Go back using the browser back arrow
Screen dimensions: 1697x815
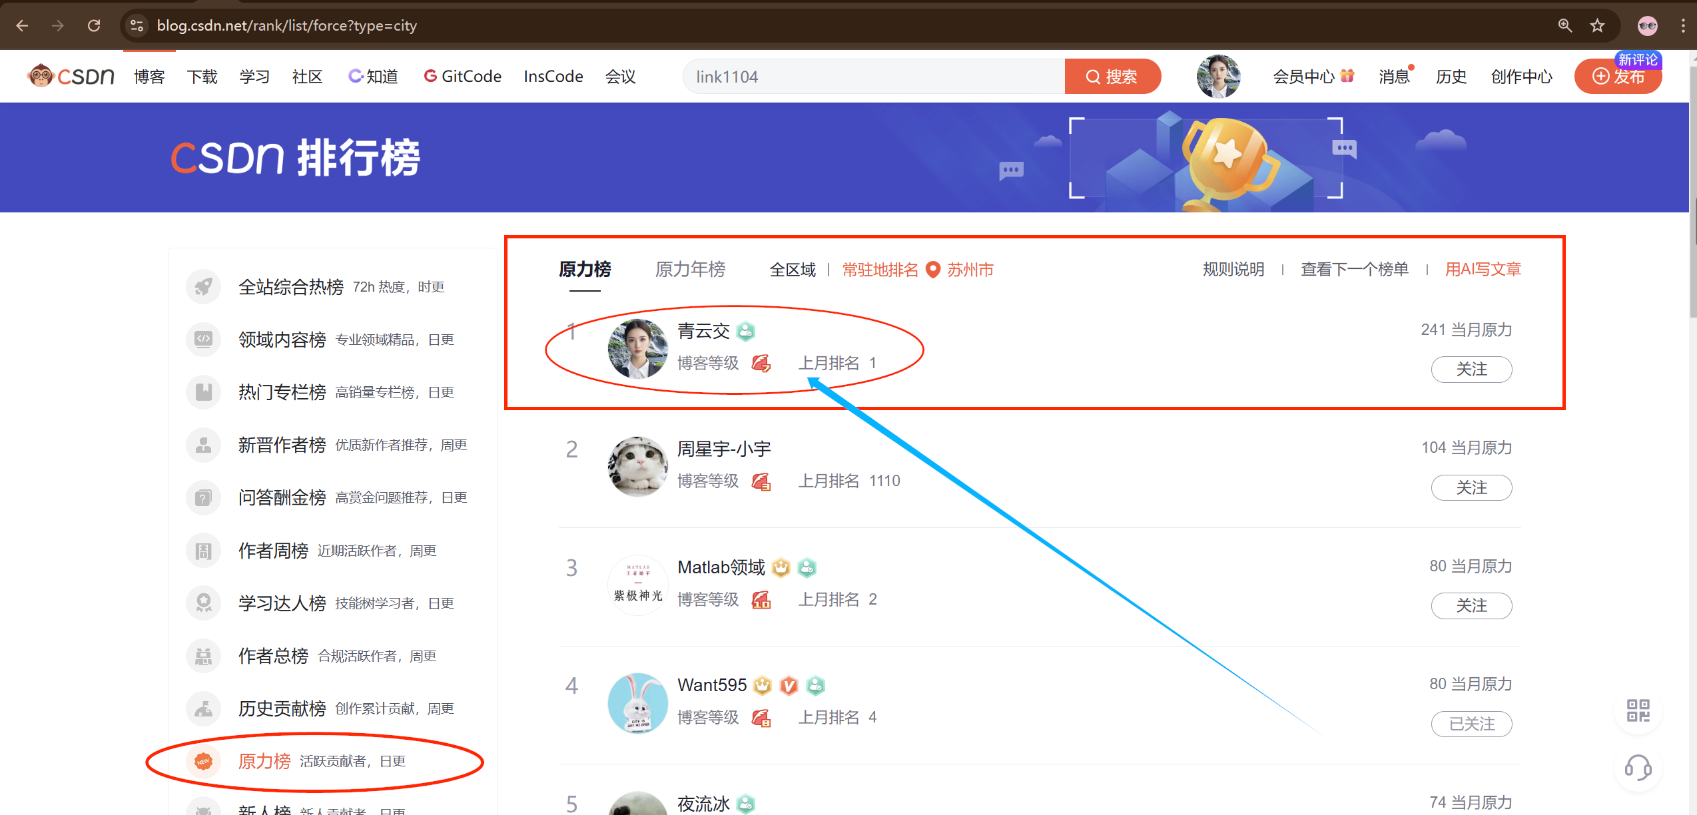(x=22, y=25)
